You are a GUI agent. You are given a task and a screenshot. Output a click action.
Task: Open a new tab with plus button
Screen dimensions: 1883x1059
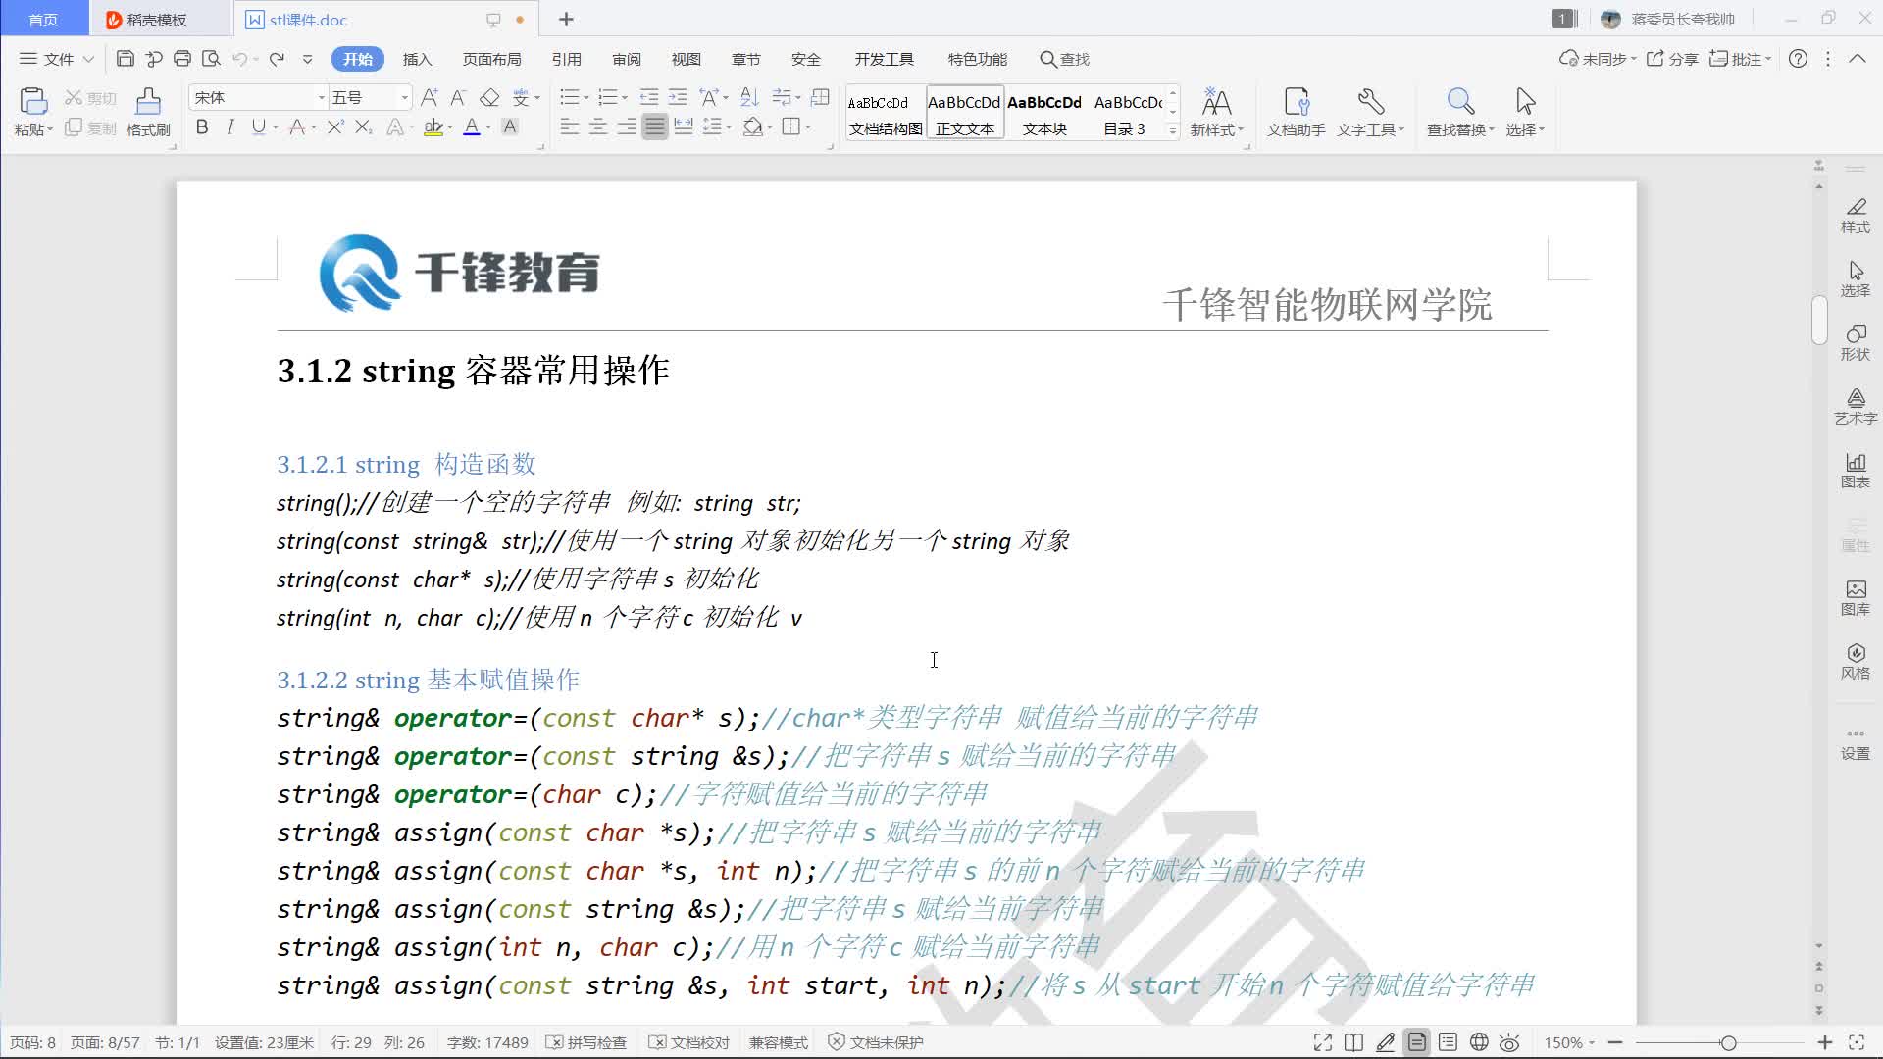(566, 20)
